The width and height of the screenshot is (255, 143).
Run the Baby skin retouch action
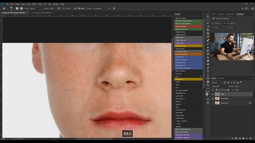(x=188, y=18)
